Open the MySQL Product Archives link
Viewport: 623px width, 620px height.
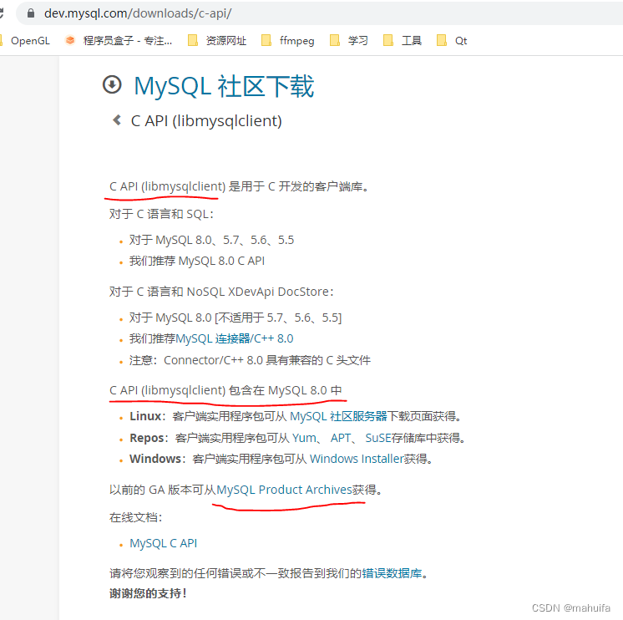[285, 490]
